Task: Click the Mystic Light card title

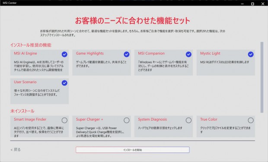Action: pos(210,53)
